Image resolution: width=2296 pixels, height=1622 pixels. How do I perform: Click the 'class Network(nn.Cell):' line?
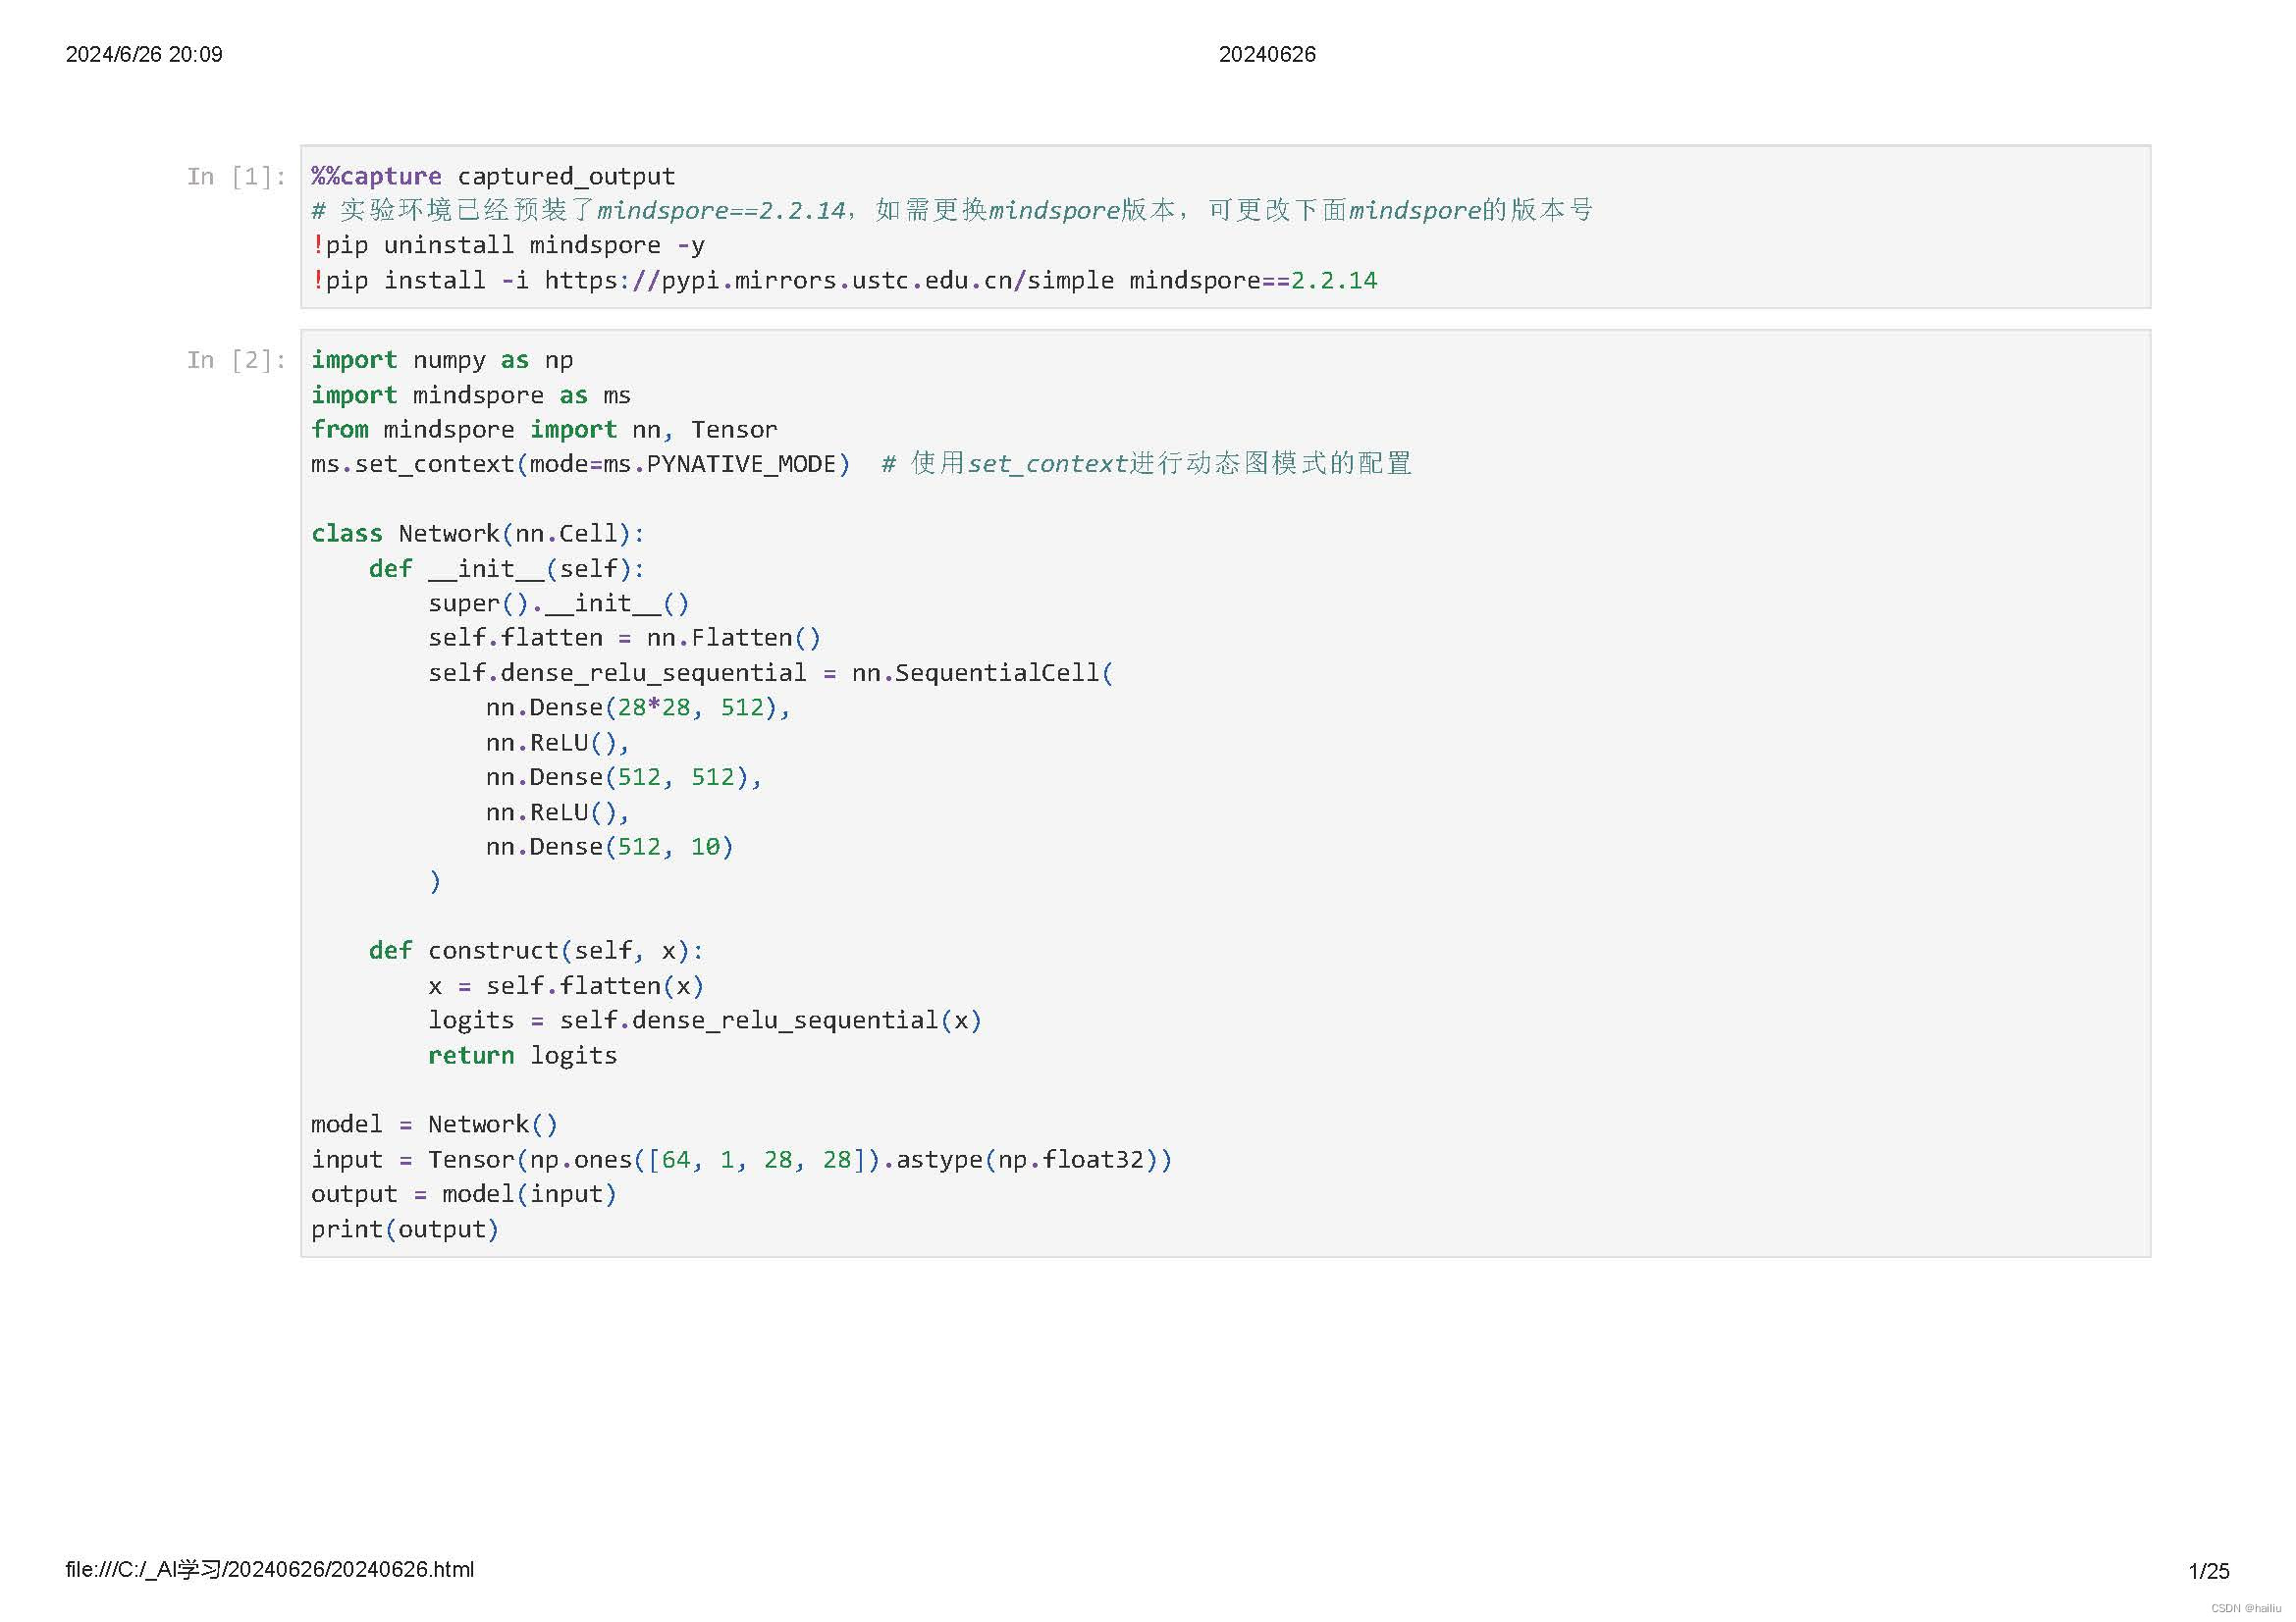pyautogui.click(x=477, y=534)
